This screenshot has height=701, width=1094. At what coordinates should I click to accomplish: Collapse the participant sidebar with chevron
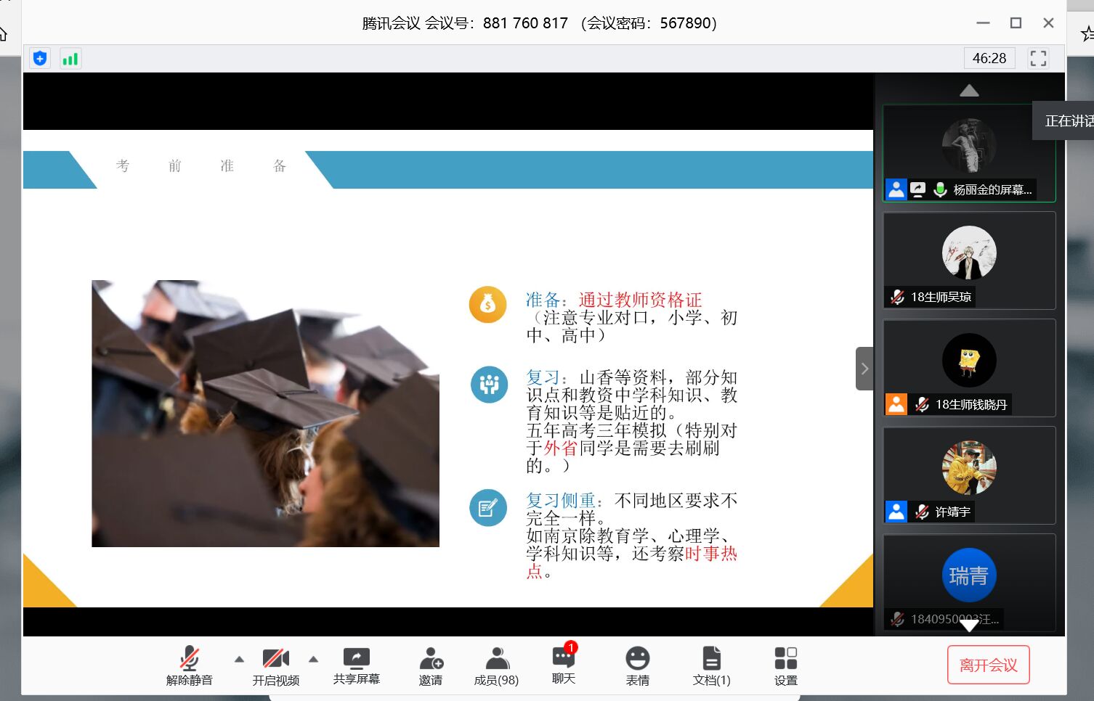tap(864, 369)
